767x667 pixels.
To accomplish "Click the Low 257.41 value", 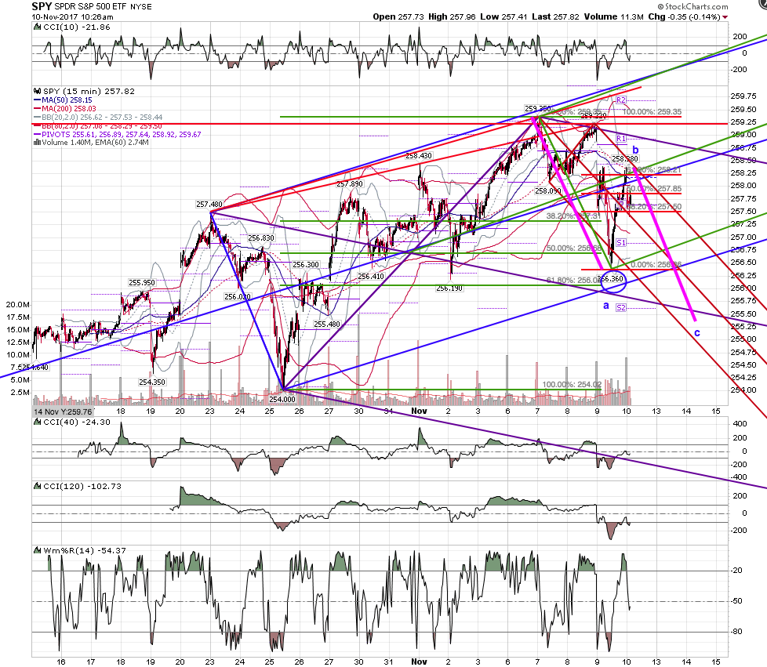I will click(503, 16).
